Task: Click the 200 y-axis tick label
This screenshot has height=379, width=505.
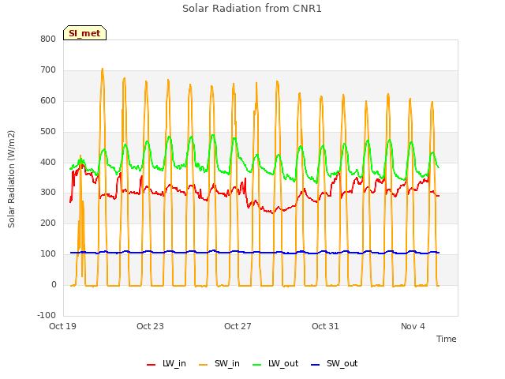Action: click(x=48, y=223)
